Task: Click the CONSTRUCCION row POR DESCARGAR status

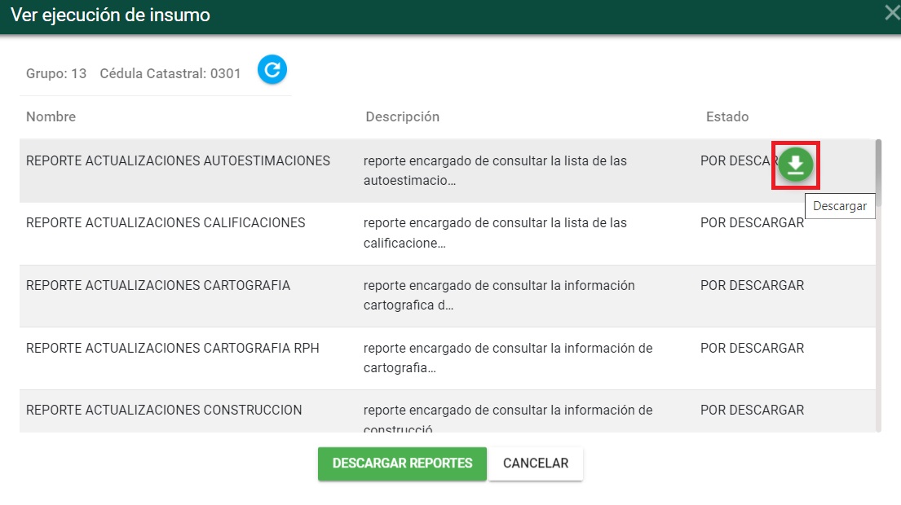Action: pyautogui.click(x=752, y=410)
